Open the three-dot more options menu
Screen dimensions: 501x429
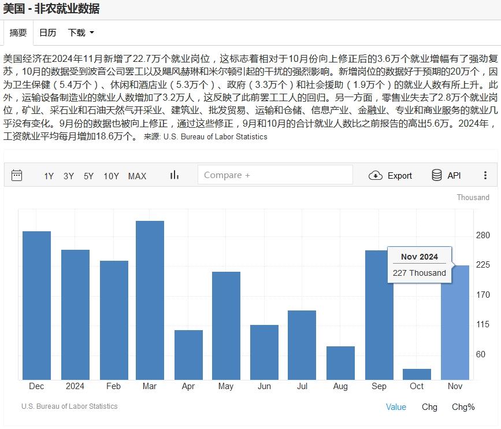[x=485, y=175]
